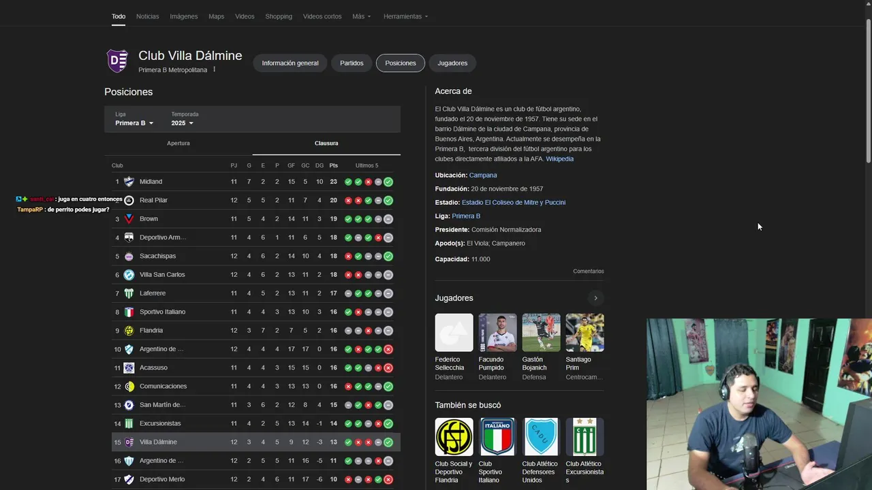Click Deportivo Merlo's latest red loss icon

pyautogui.click(x=388, y=479)
